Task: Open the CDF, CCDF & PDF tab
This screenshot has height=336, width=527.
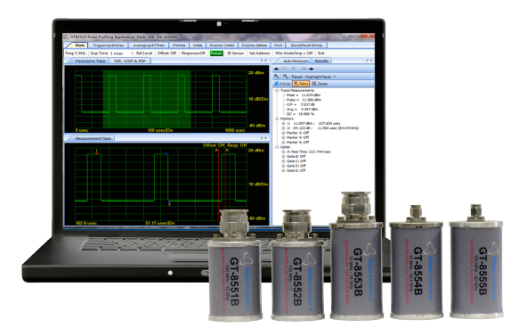Action: (x=129, y=61)
